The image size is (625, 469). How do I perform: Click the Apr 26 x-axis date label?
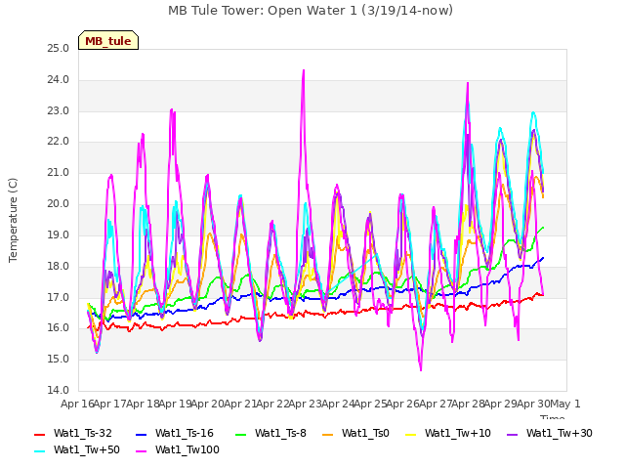click(403, 405)
